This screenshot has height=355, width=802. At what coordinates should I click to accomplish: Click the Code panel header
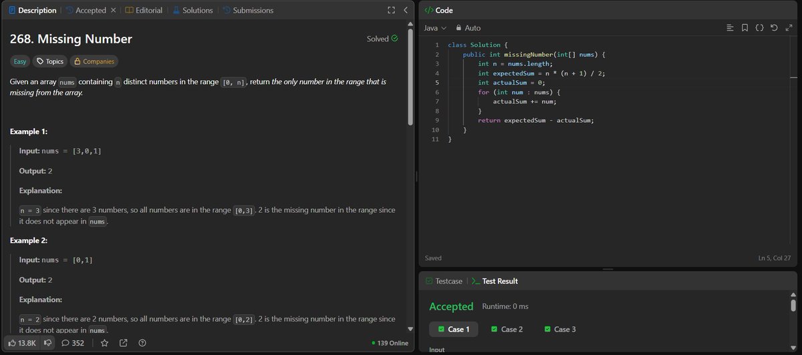pos(439,10)
